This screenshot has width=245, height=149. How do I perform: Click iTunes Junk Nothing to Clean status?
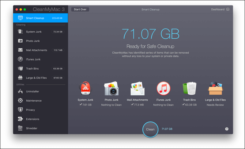(164, 105)
